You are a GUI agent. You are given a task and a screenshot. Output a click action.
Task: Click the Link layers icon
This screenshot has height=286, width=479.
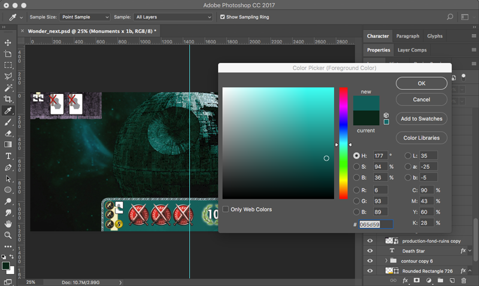coord(393,281)
